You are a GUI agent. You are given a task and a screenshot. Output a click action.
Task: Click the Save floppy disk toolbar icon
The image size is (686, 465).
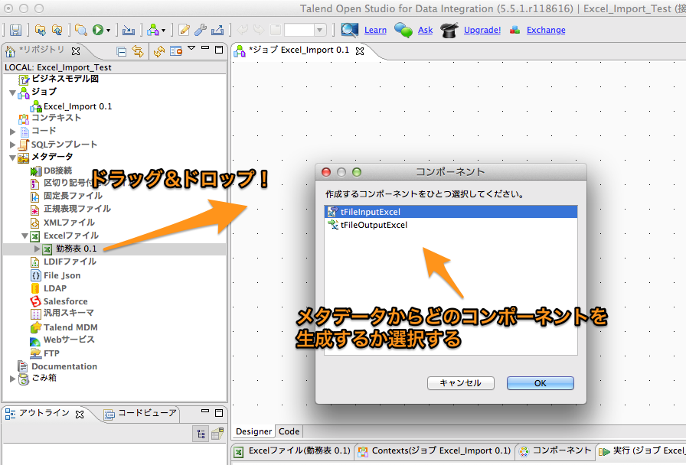click(x=16, y=30)
